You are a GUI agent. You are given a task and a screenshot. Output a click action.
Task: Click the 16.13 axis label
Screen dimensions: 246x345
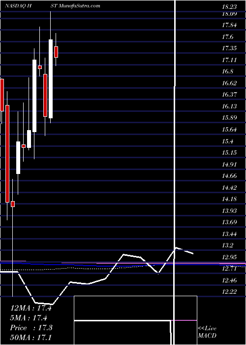tap(229, 106)
